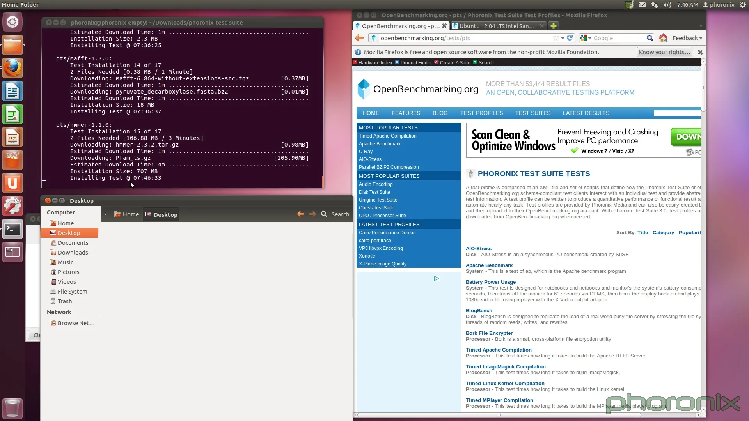Open Ubuntu Software Center launcher icon

coord(12,160)
